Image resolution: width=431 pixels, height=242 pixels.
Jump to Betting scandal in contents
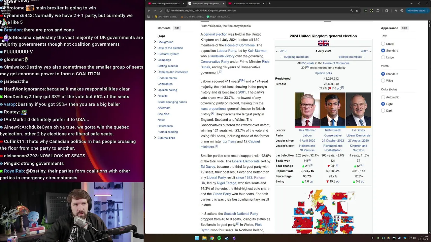click(x=168, y=66)
